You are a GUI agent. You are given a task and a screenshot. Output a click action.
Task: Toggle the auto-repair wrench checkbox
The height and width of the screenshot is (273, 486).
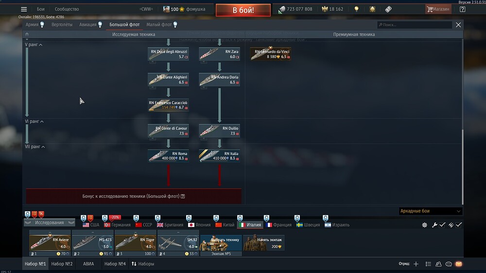(x=442, y=225)
